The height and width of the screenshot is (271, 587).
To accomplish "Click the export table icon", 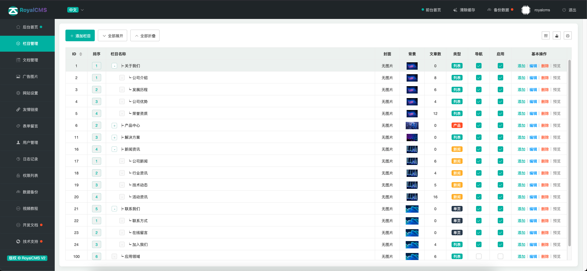I will [557, 36].
